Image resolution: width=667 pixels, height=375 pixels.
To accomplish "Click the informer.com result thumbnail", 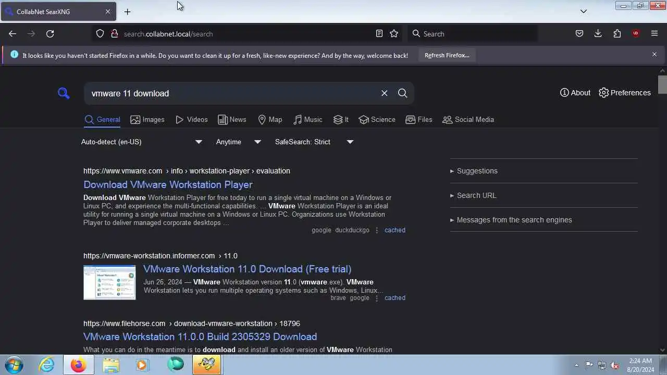I will click(x=109, y=282).
